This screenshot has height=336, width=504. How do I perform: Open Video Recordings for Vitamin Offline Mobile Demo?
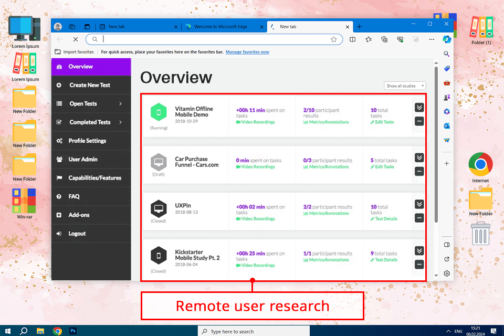pos(256,122)
